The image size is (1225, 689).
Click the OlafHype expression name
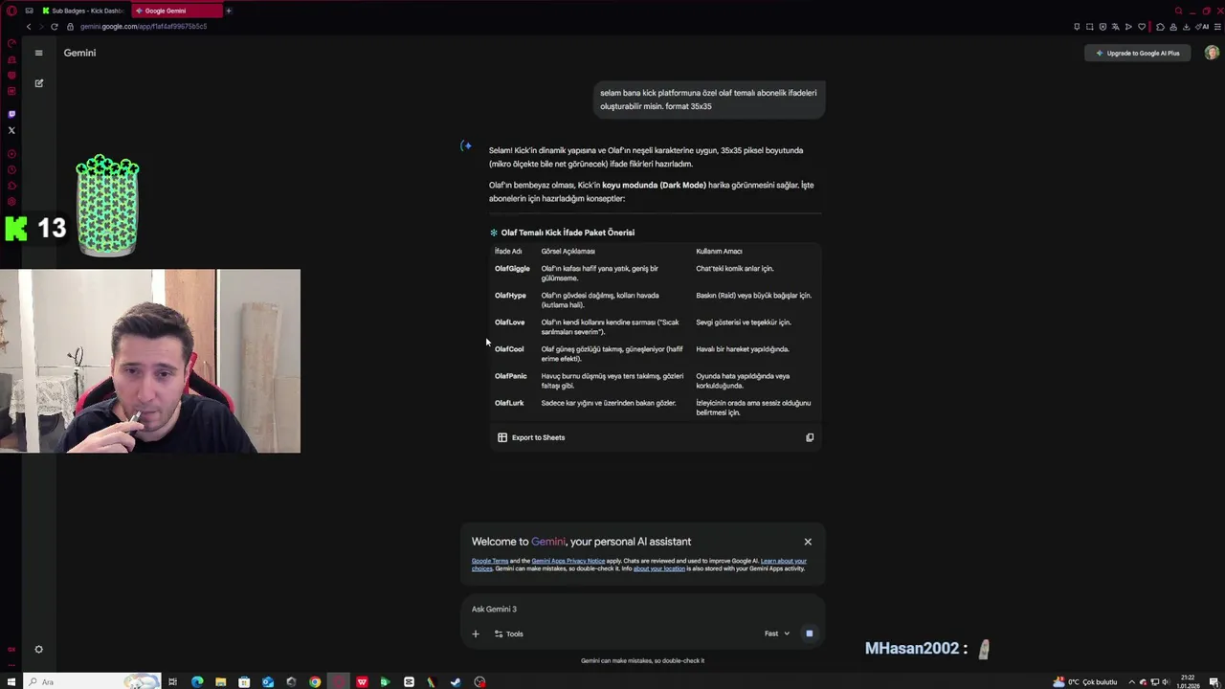[510, 296]
